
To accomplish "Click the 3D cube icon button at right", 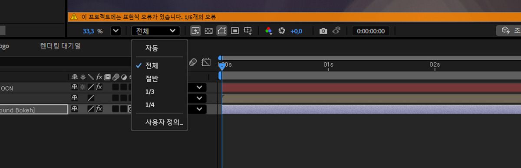I will click(505, 31).
